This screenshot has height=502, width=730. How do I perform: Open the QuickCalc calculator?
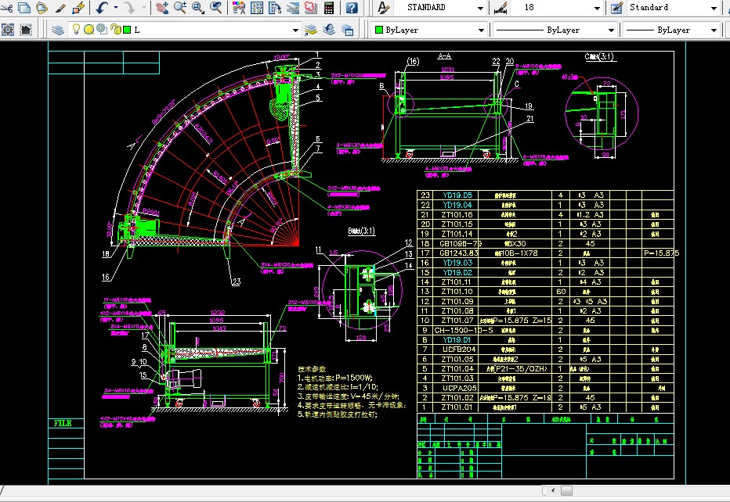pyautogui.click(x=329, y=8)
